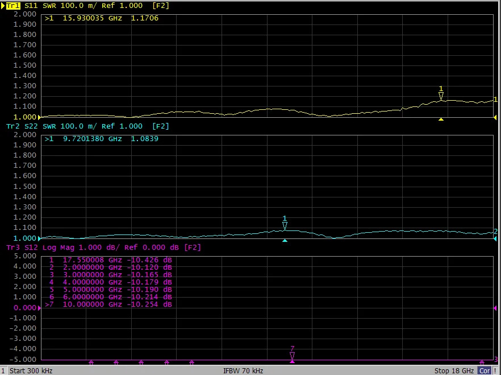The width and height of the screenshot is (501, 375).
Task: Click the IFBW 70 kHz status
Action: [x=243, y=370]
